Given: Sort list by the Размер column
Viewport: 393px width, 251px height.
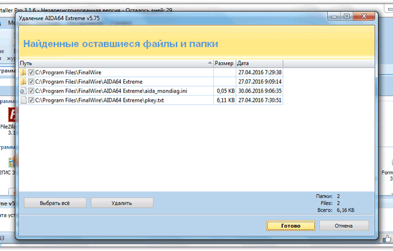Looking at the screenshot, I should point(224,64).
